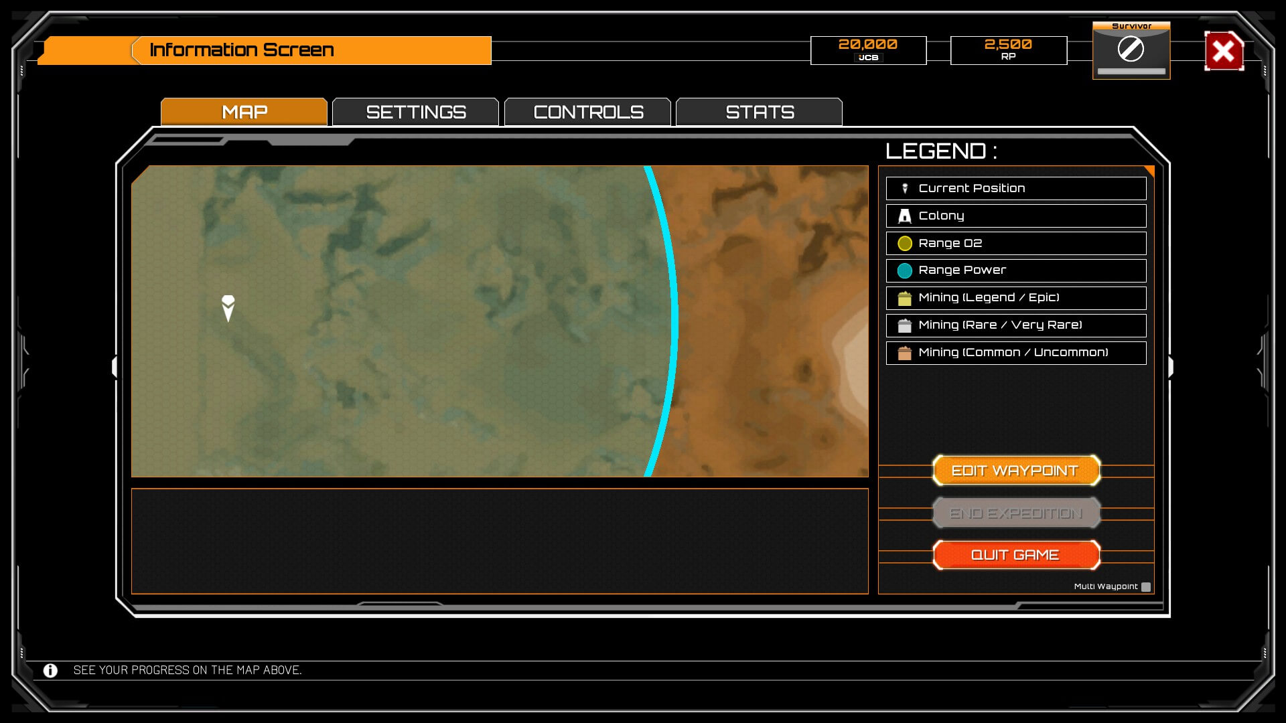The width and height of the screenshot is (1286, 723).
Task: Open the Controls tab
Action: 587,112
